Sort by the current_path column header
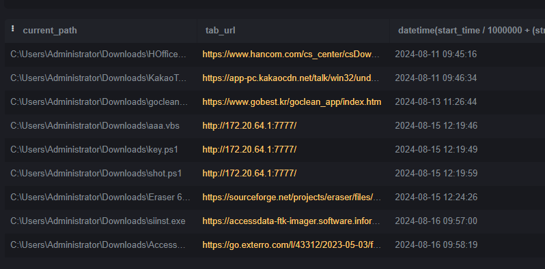The width and height of the screenshot is (545, 269). [50, 31]
